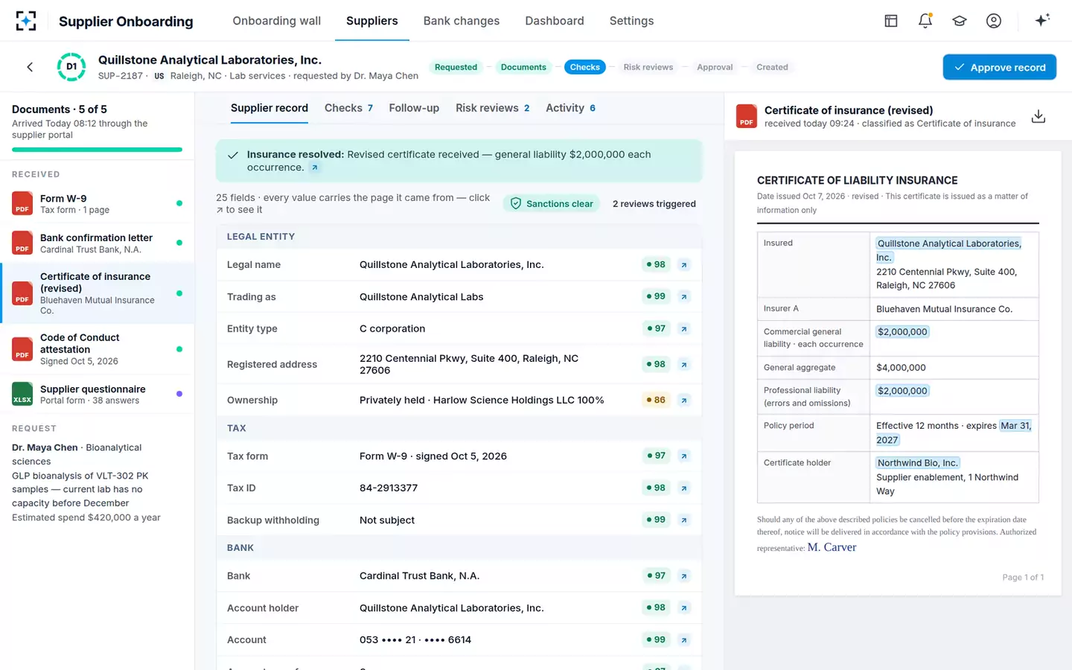Open the notifications bell
This screenshot has height=670, width=1072.
click(x=925, y=21)
